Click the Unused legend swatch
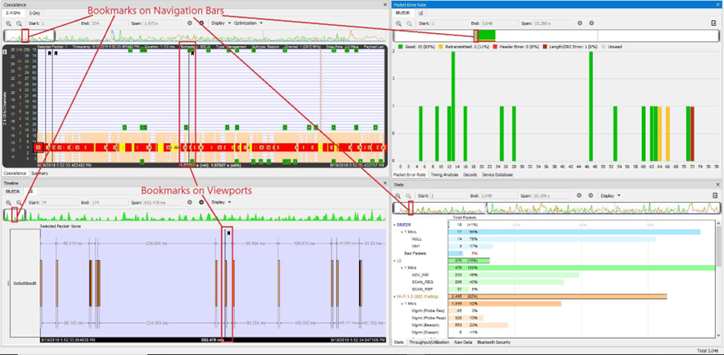 (604, 47)
